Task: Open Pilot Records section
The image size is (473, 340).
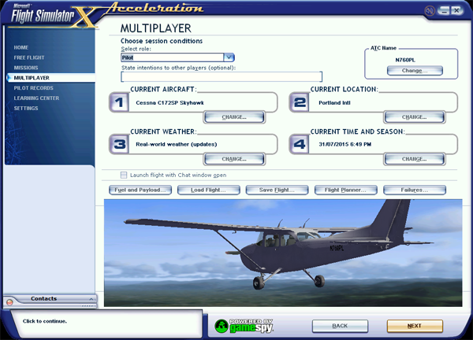Action: point(33,88)
